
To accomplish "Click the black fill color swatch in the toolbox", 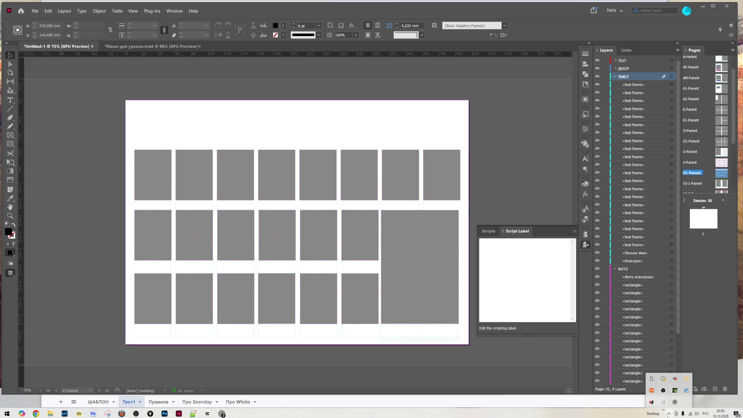I will [8, 231].
